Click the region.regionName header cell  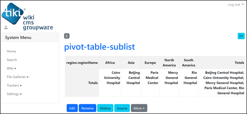tap(82, 63)
